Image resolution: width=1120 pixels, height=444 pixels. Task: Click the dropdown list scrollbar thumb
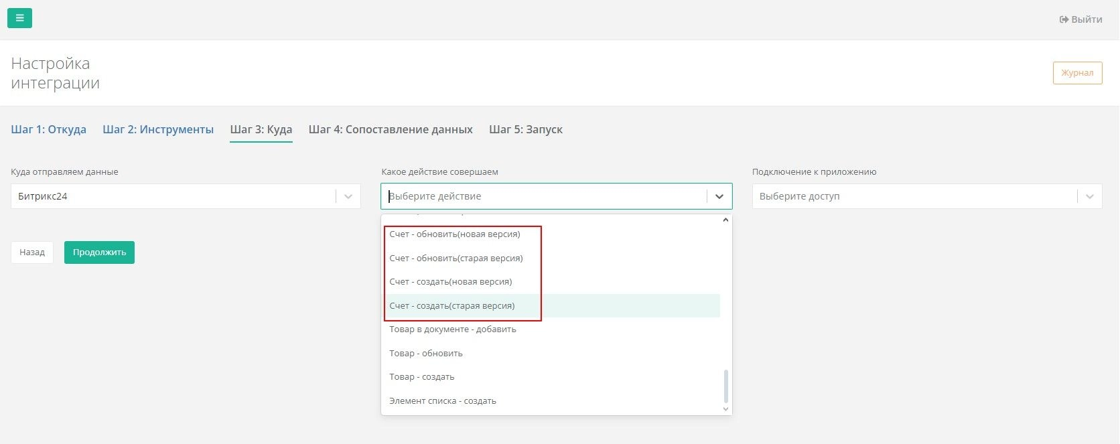725,386
